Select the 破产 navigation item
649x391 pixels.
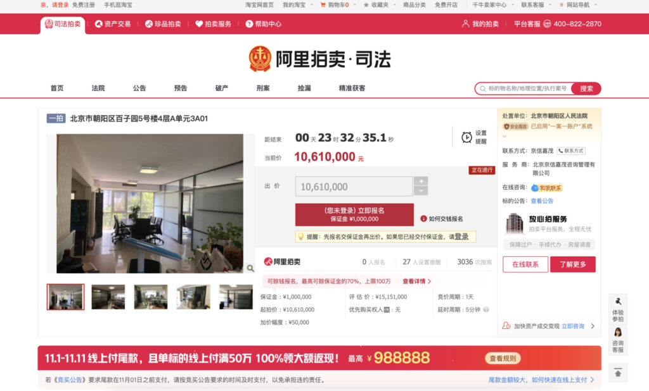click(222, 88)
